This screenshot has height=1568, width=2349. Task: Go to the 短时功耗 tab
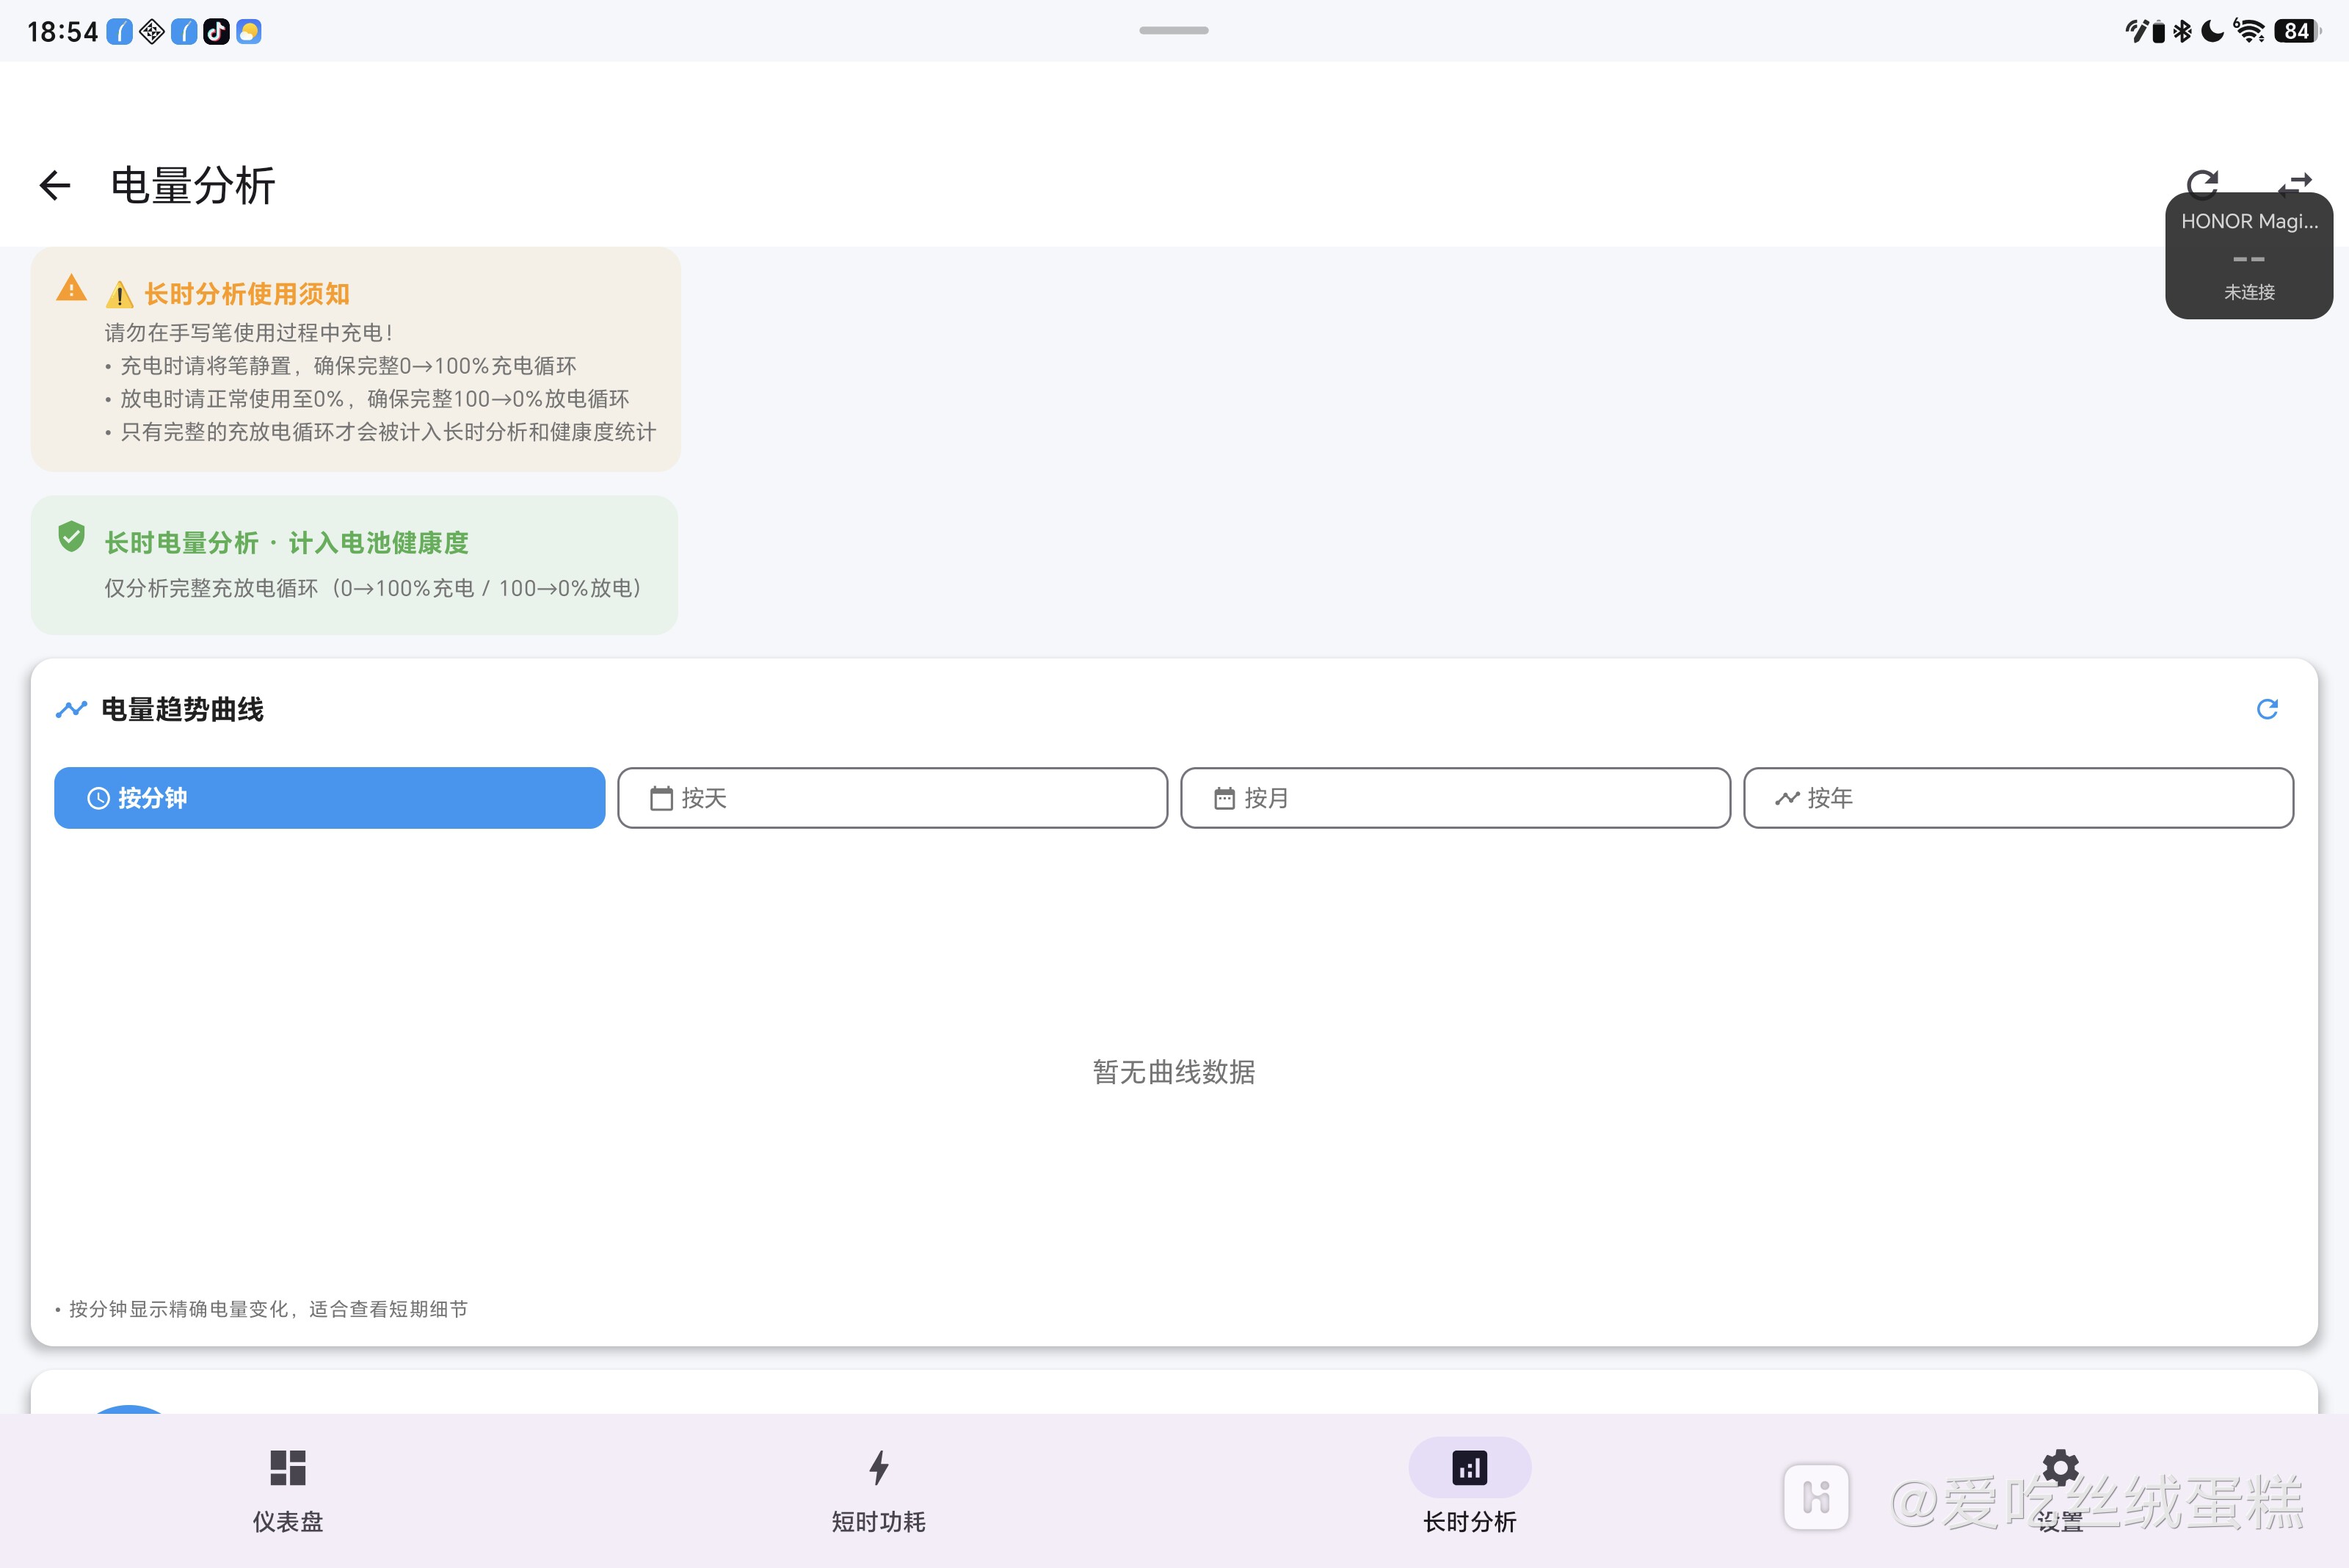[x=879, y=1490]
